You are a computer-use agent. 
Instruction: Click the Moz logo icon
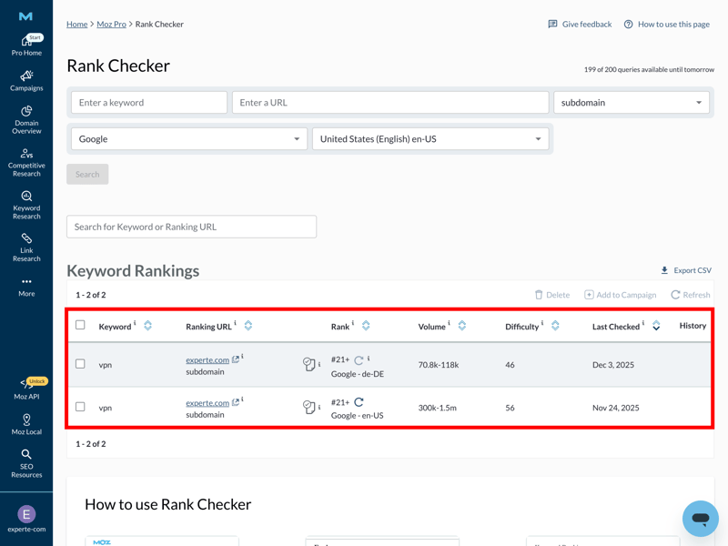coord(25,16)
